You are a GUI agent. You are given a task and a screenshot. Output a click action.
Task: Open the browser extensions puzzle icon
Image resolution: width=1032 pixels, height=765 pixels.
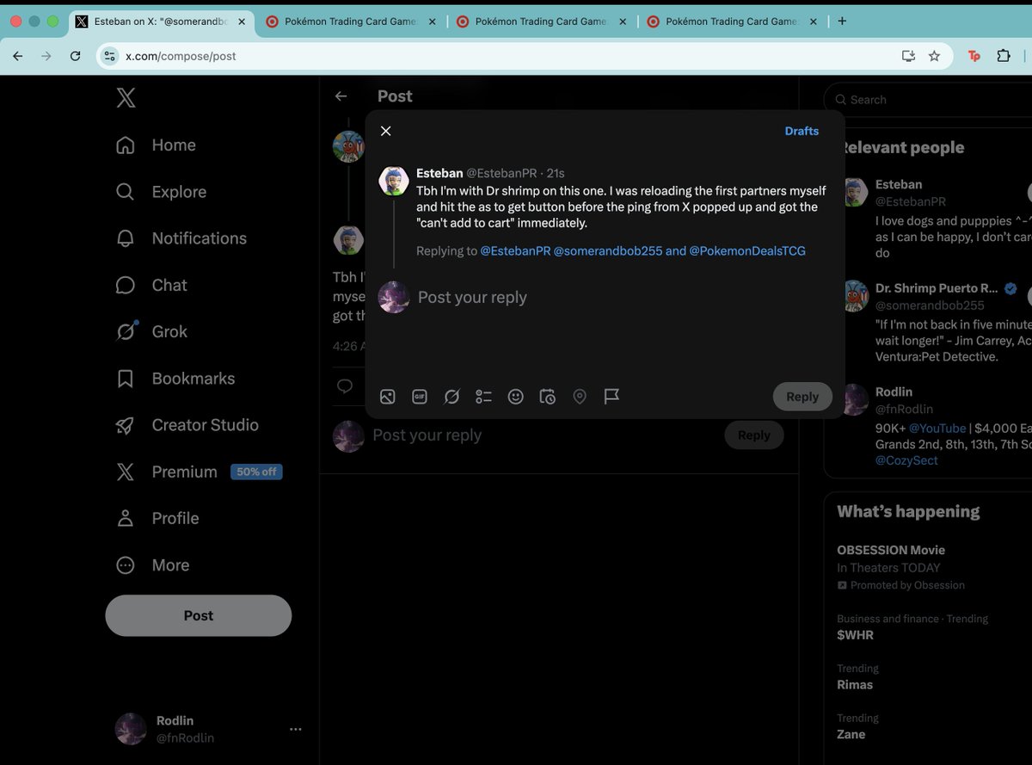tap(1004, 56)
